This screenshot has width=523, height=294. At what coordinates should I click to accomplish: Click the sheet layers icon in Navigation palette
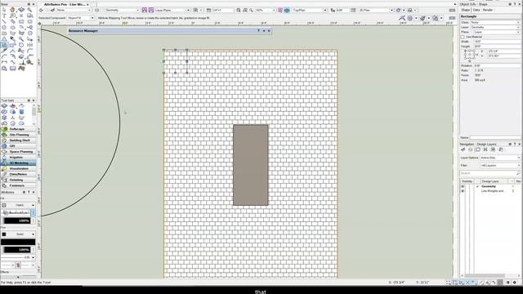pos(478,149)
